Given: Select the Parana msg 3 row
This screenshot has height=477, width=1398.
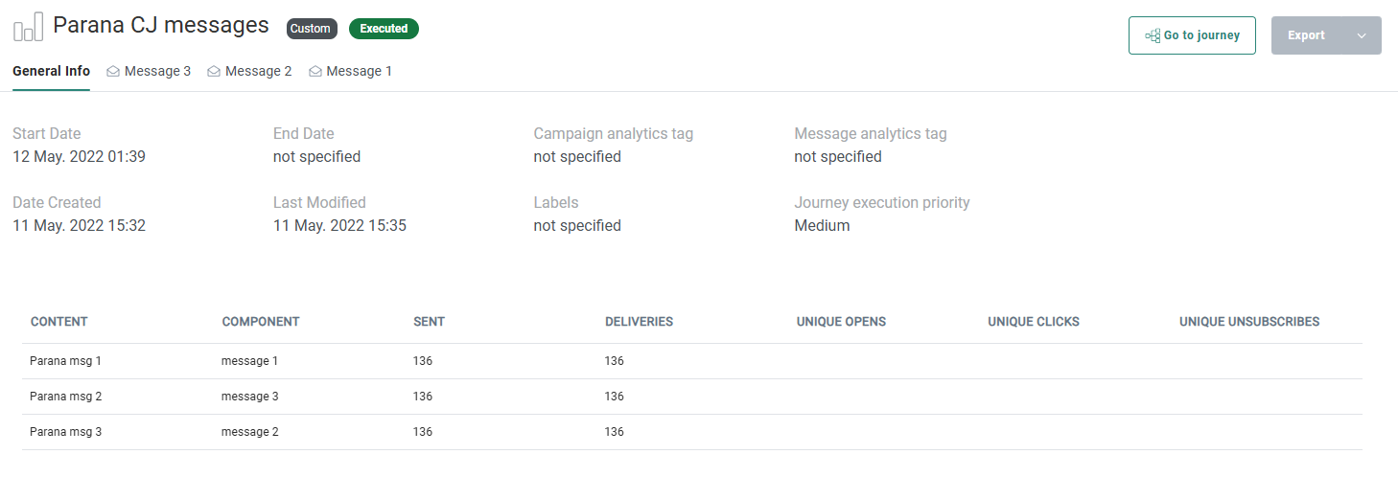Looking at the screenshot, I should tap(65, 432).
